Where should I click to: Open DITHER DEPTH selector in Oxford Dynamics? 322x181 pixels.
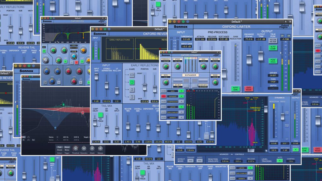click(203, 86)
